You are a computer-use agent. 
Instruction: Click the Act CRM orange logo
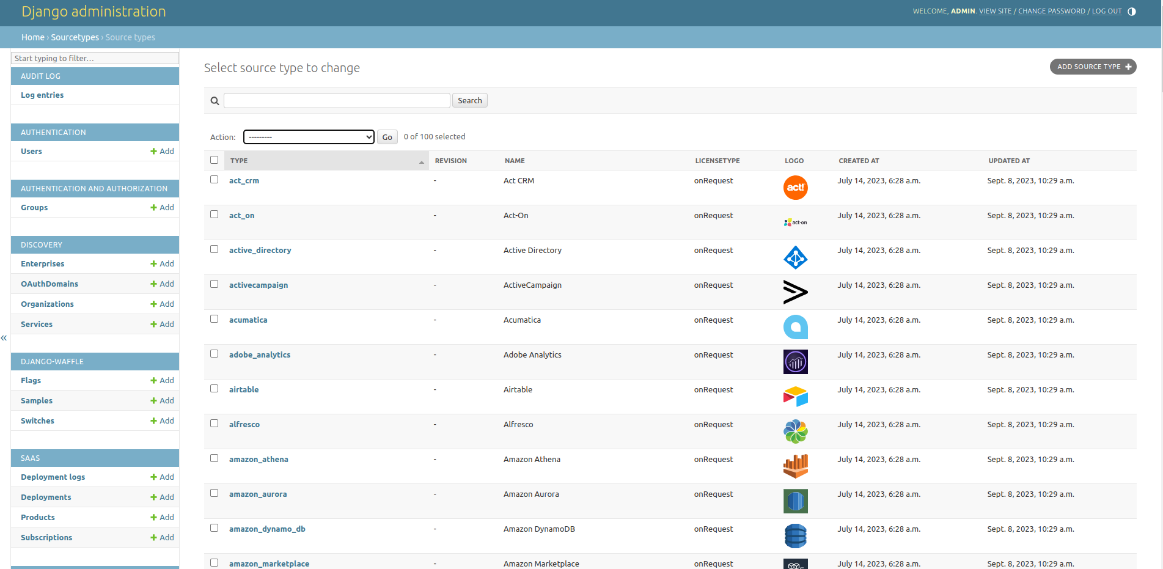pos(795,188)
